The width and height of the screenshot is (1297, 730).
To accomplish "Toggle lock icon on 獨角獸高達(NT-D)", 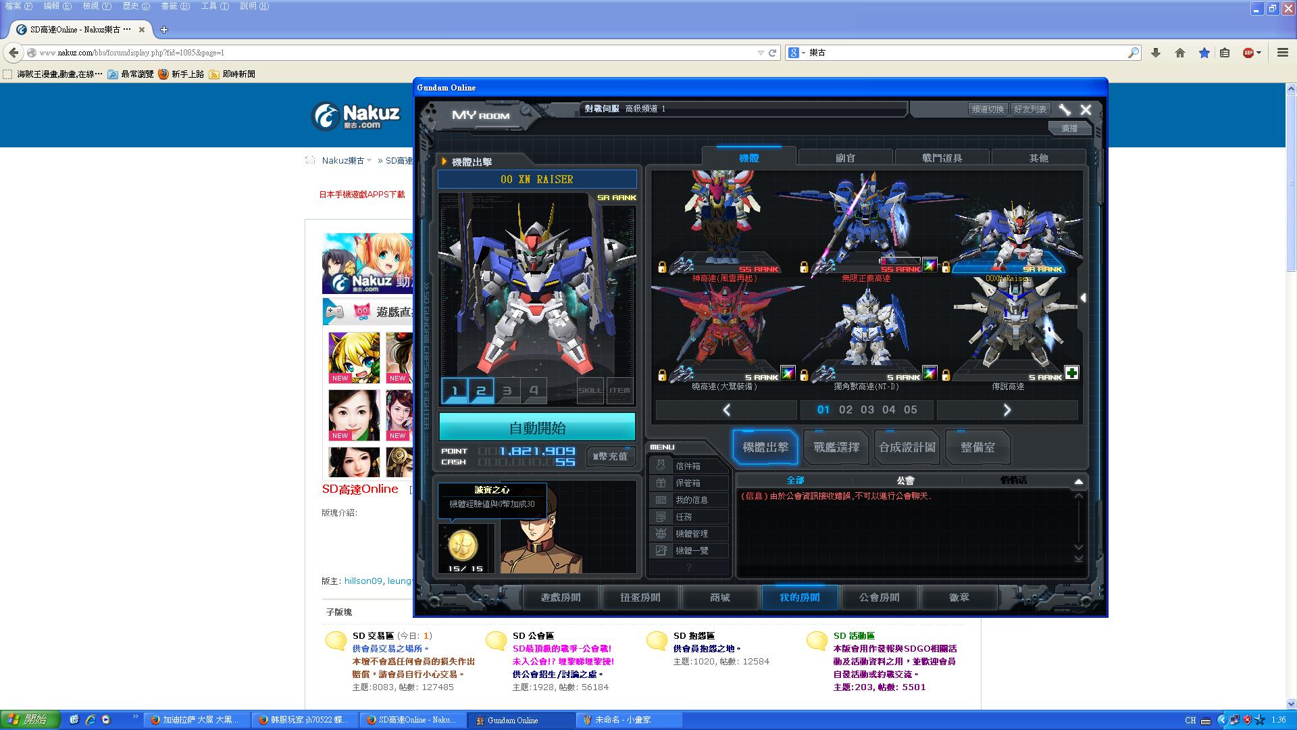I will pos(804,375).
